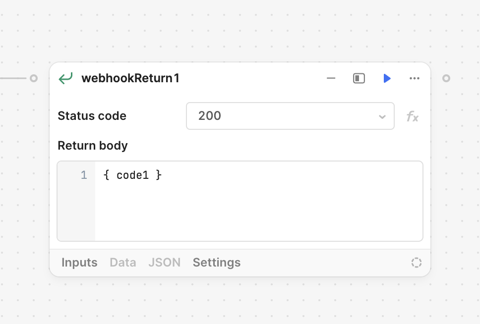Open the Status code 200 dropdown

290,116
